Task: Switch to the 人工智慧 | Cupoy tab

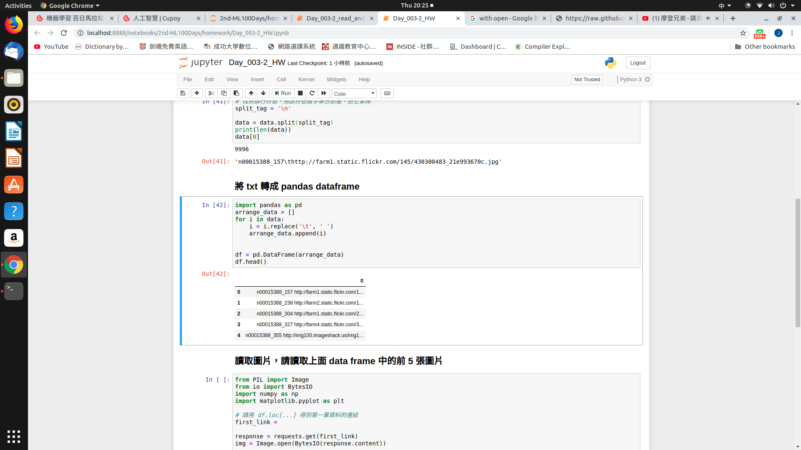Action: point(162,18)
